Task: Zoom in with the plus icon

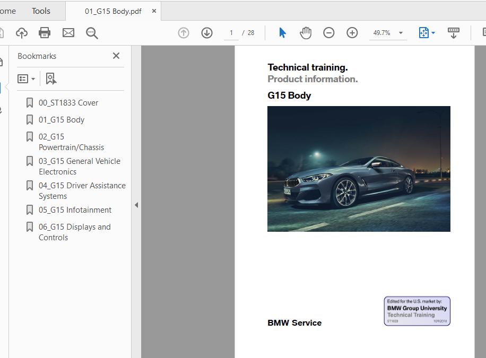Action: [x=352, y=33]
